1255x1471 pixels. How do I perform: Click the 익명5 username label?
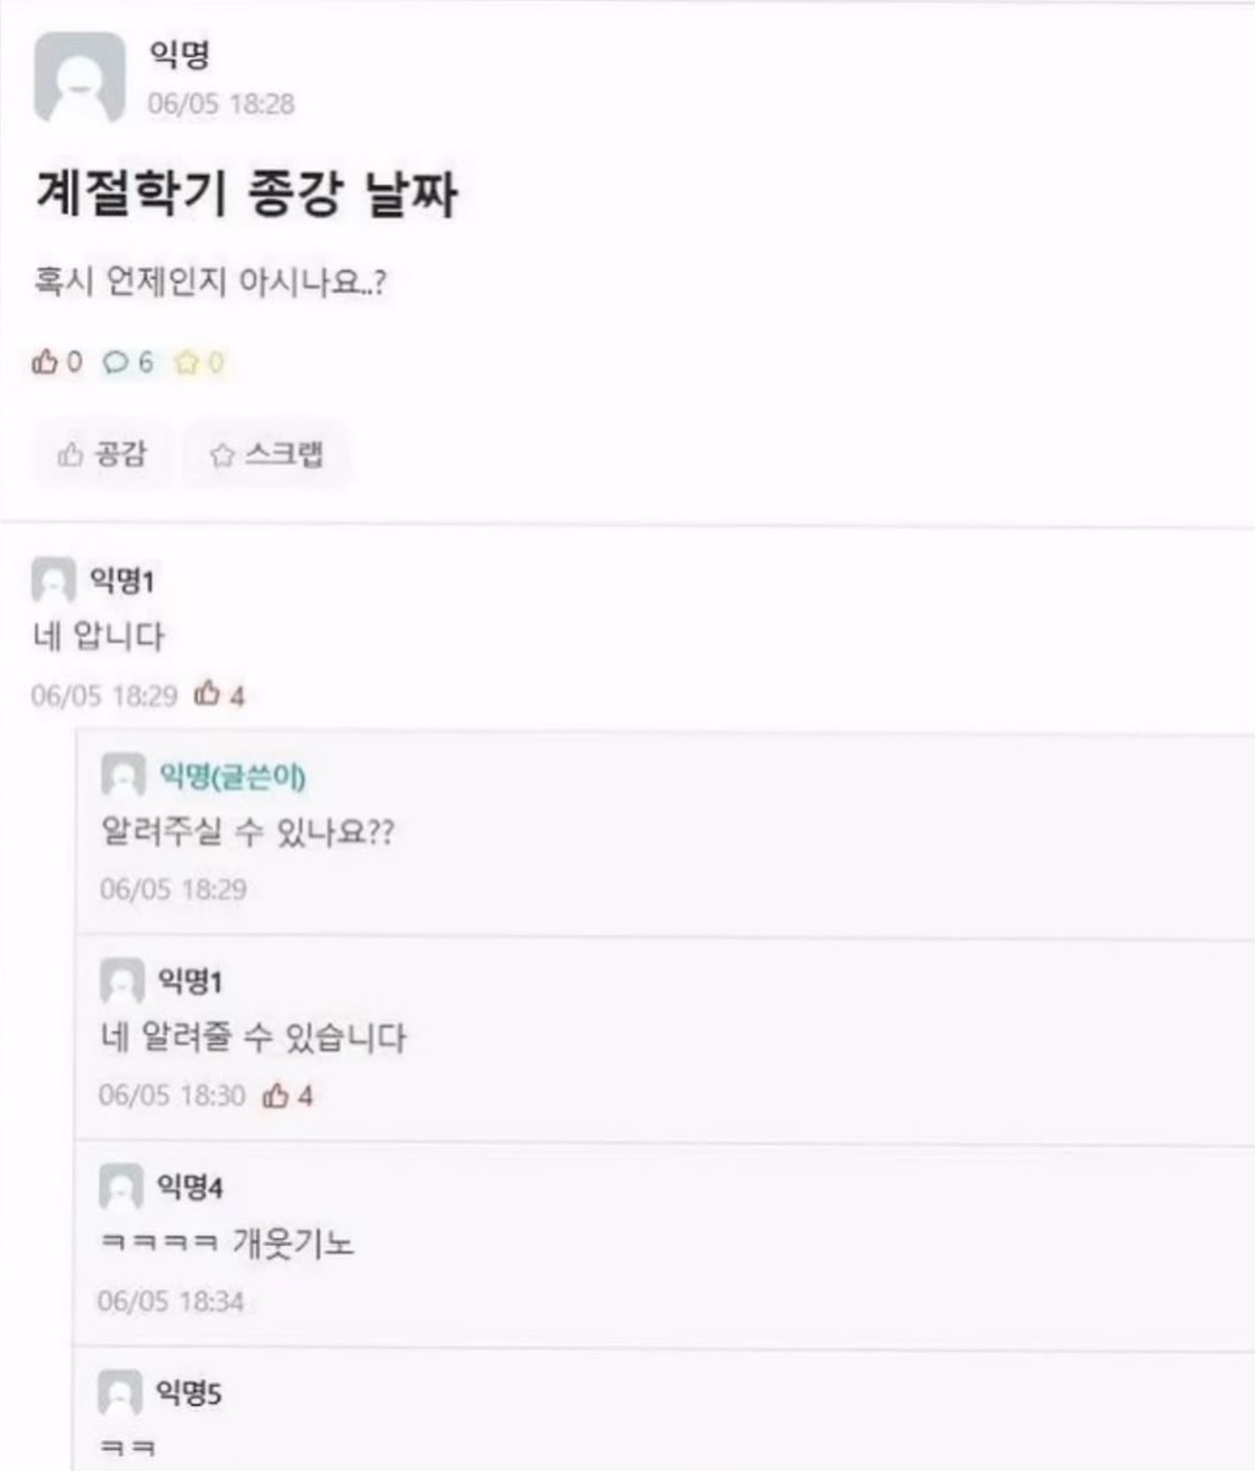[x=189, y=1393]
